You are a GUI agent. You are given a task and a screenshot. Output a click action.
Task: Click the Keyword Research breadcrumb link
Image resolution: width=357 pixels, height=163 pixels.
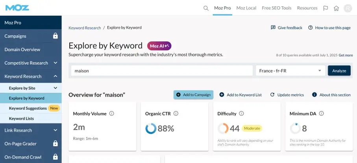click(x=85, y=28)
